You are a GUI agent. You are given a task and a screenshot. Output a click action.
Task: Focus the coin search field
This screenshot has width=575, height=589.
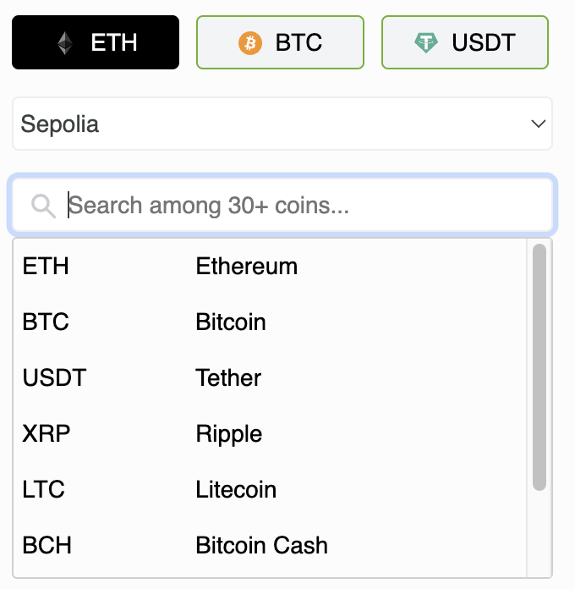[x=282, y=205]
